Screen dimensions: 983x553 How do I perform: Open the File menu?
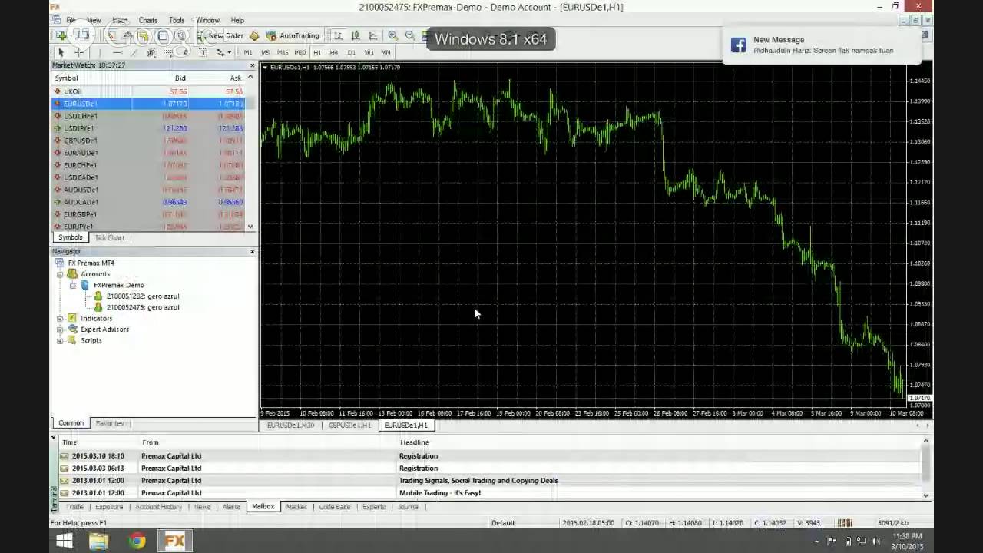71,20
